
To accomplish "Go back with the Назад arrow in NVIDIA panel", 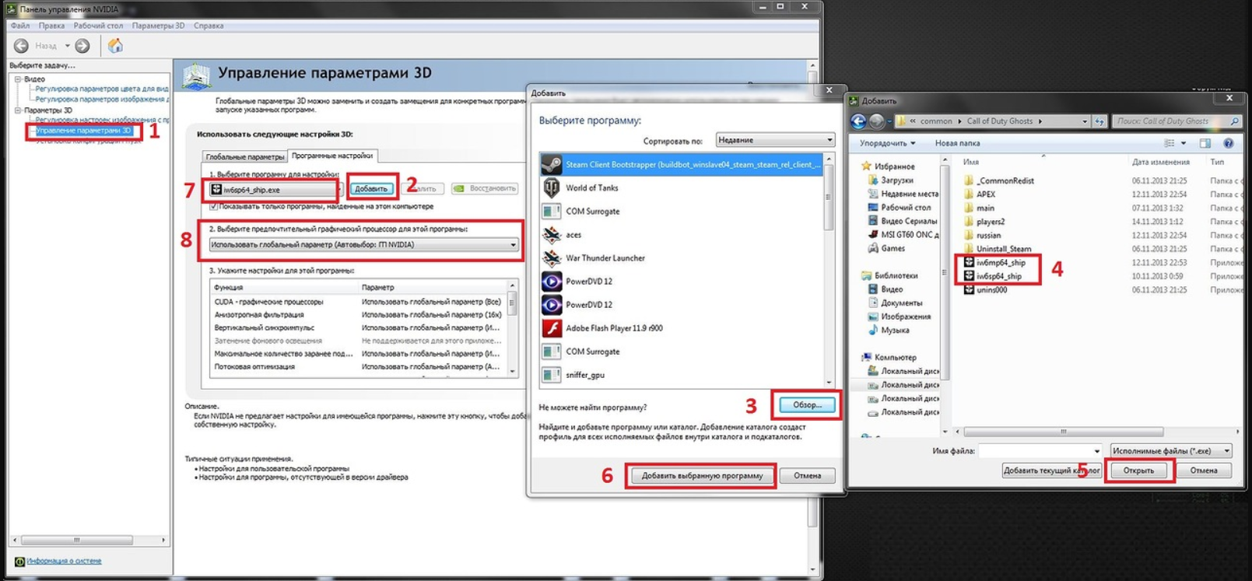I will coord(22,46).
